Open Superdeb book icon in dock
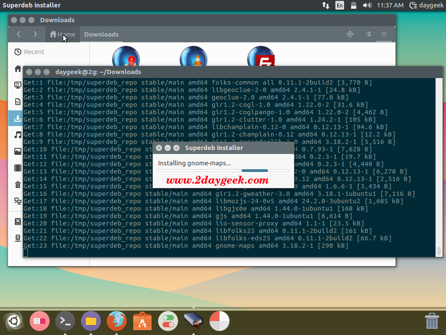 pyautogui.click(x=193, y=321)
